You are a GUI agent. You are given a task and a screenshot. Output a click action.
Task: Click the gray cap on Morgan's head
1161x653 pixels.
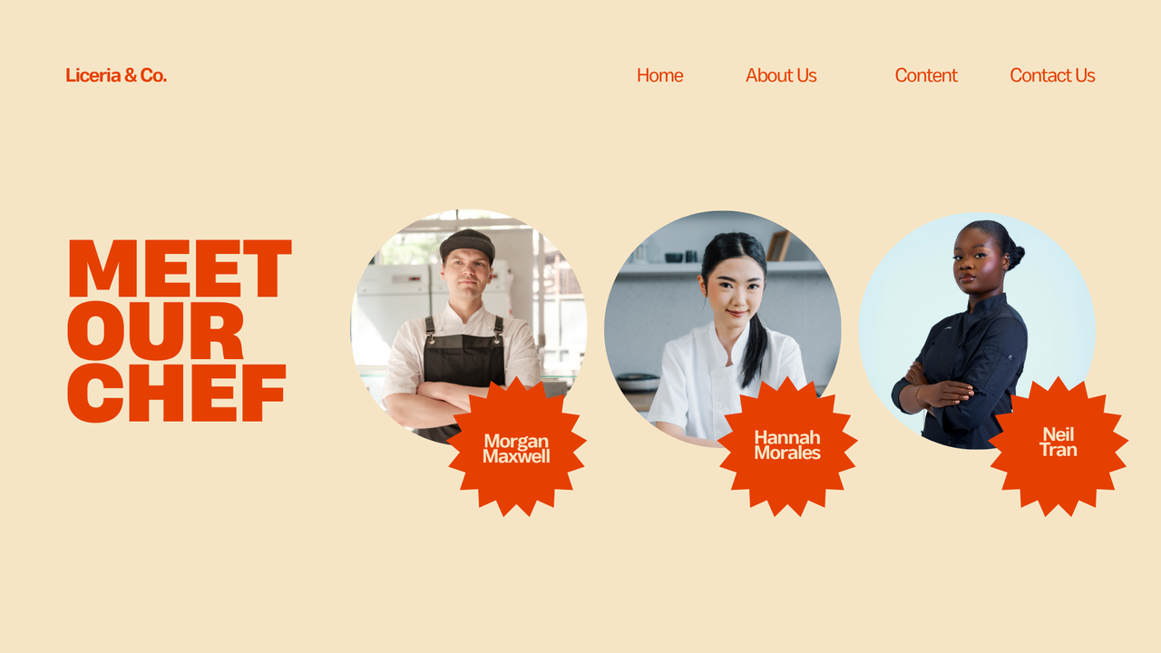tap(467, 244)
